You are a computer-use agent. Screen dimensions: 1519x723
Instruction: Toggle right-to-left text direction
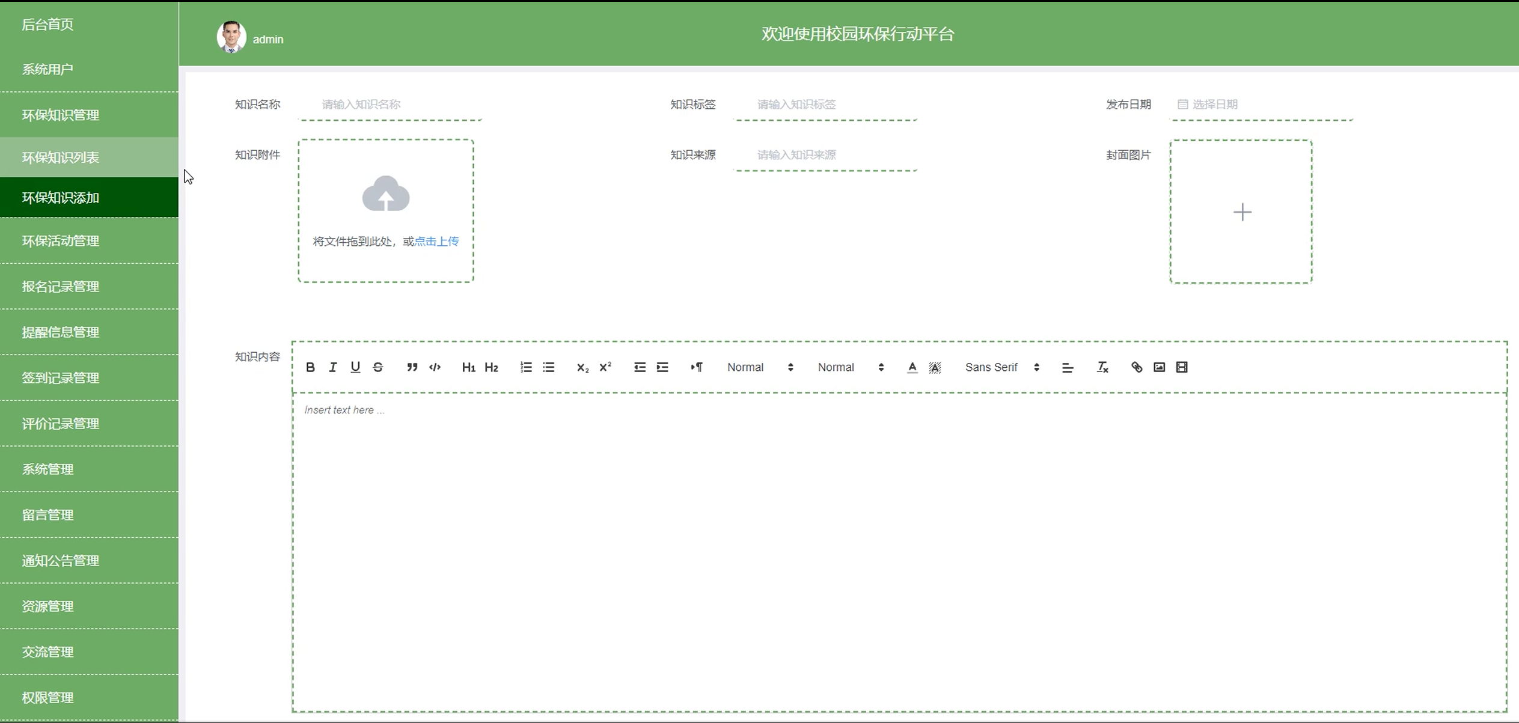pos(696,367)
